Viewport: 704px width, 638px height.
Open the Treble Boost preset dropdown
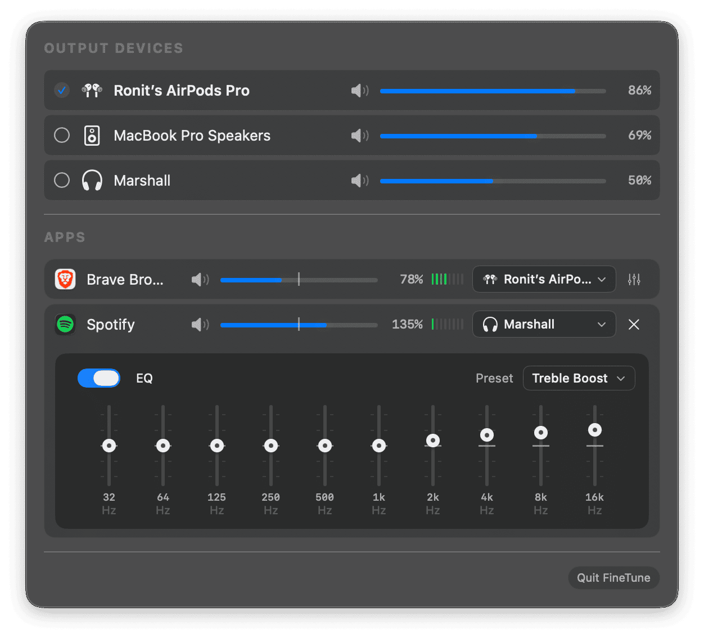pos(579,378)
